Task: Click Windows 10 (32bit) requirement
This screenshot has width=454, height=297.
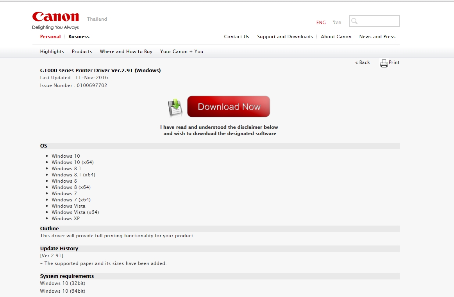Action: click(x=63, y=284)
